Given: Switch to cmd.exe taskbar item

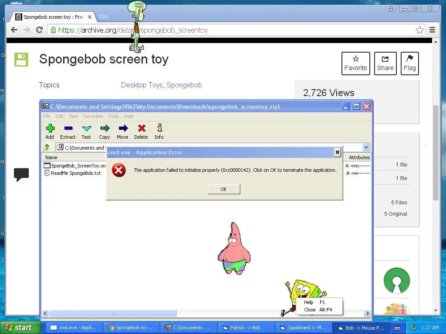Looking at the screenshot, I should click(74, 328).
